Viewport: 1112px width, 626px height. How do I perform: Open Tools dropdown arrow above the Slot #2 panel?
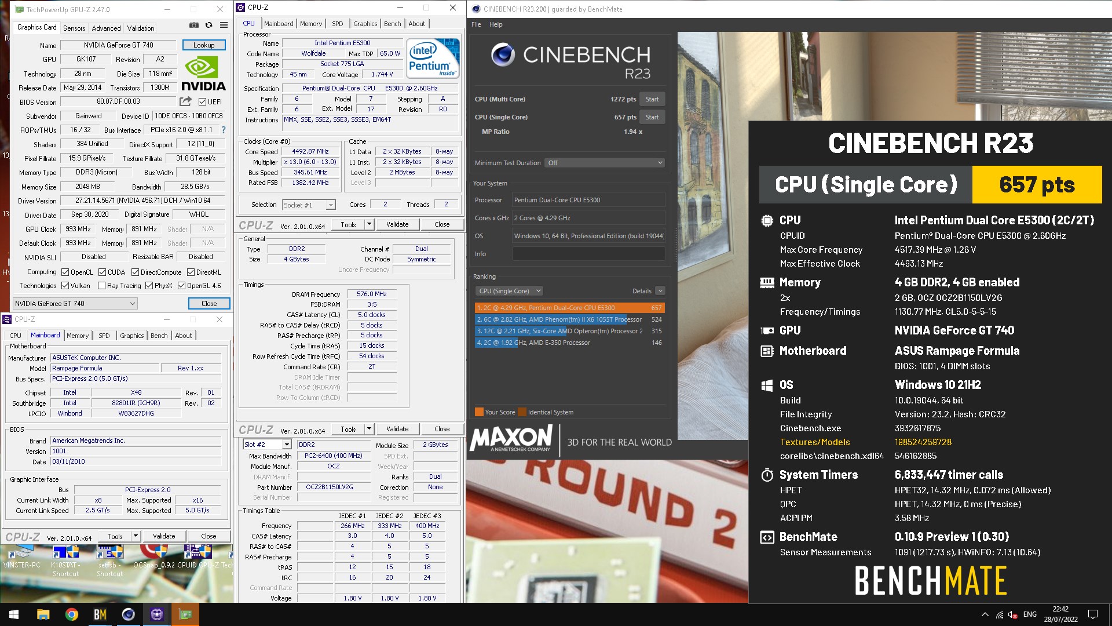[369, 429]
